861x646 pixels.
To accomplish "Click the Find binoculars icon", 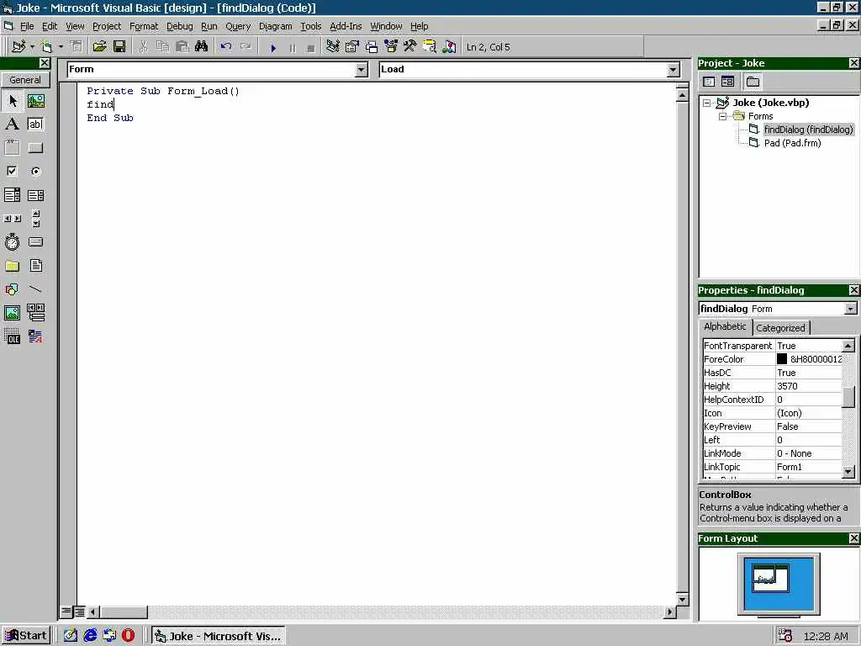I will [202, 47].
